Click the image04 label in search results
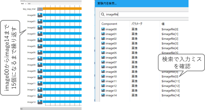The image size is (205, 110). 111,48
